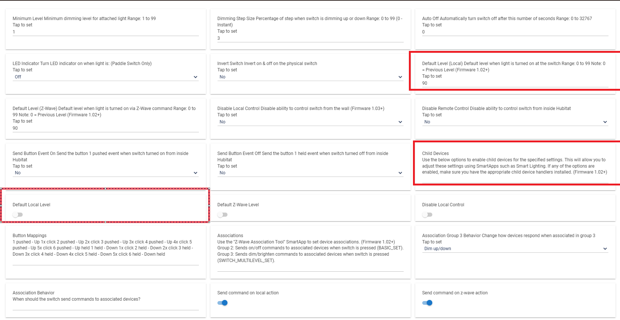Open the Send Button Event Off dropdown

point(310,173)
